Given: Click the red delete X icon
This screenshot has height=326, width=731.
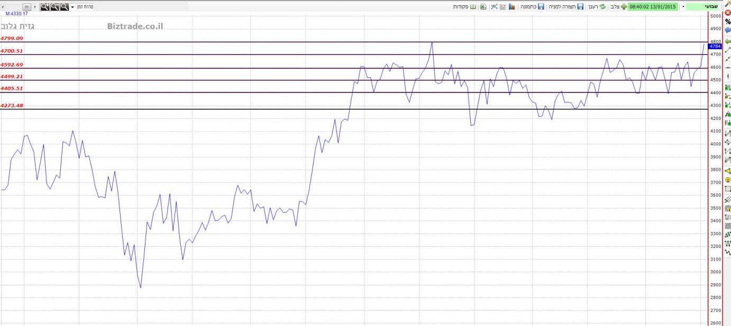Looking at the screenshot, I should coord(727,12).
